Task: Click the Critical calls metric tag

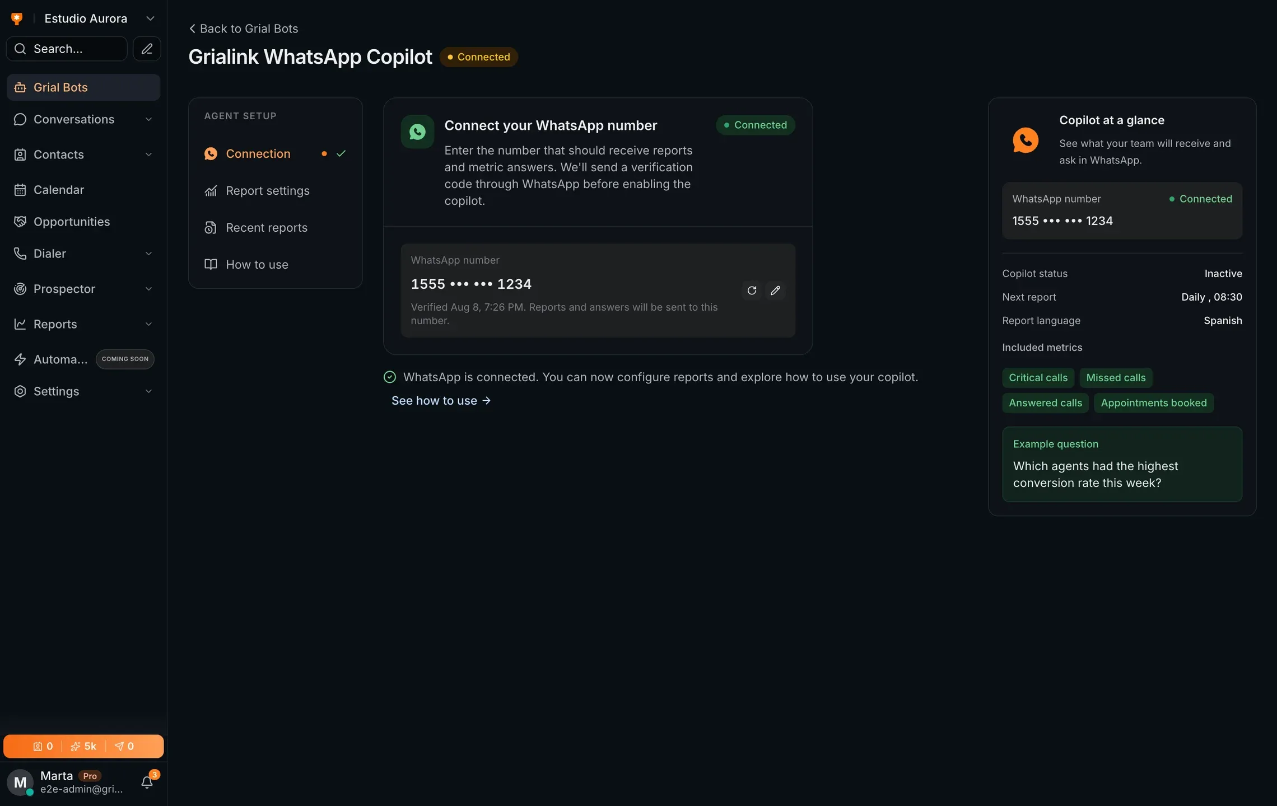Action: click(1038, 378)
